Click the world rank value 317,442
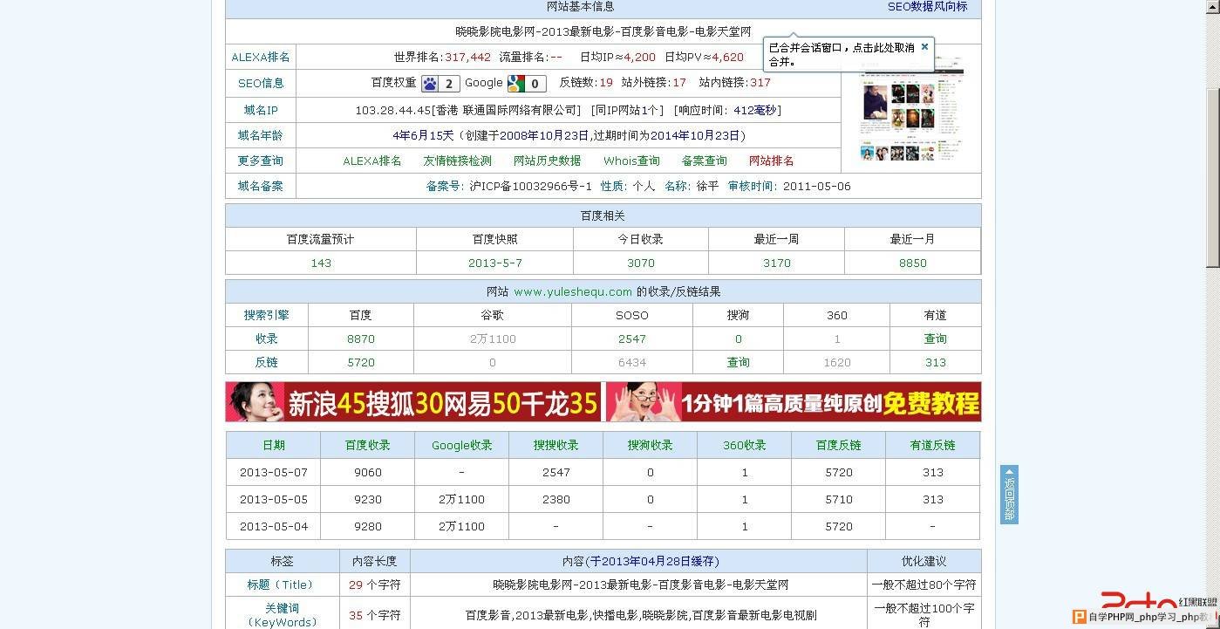This screenshot has width=1220, height=629. (467, 57)
